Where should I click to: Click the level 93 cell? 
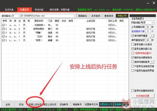tap(57, 25)
